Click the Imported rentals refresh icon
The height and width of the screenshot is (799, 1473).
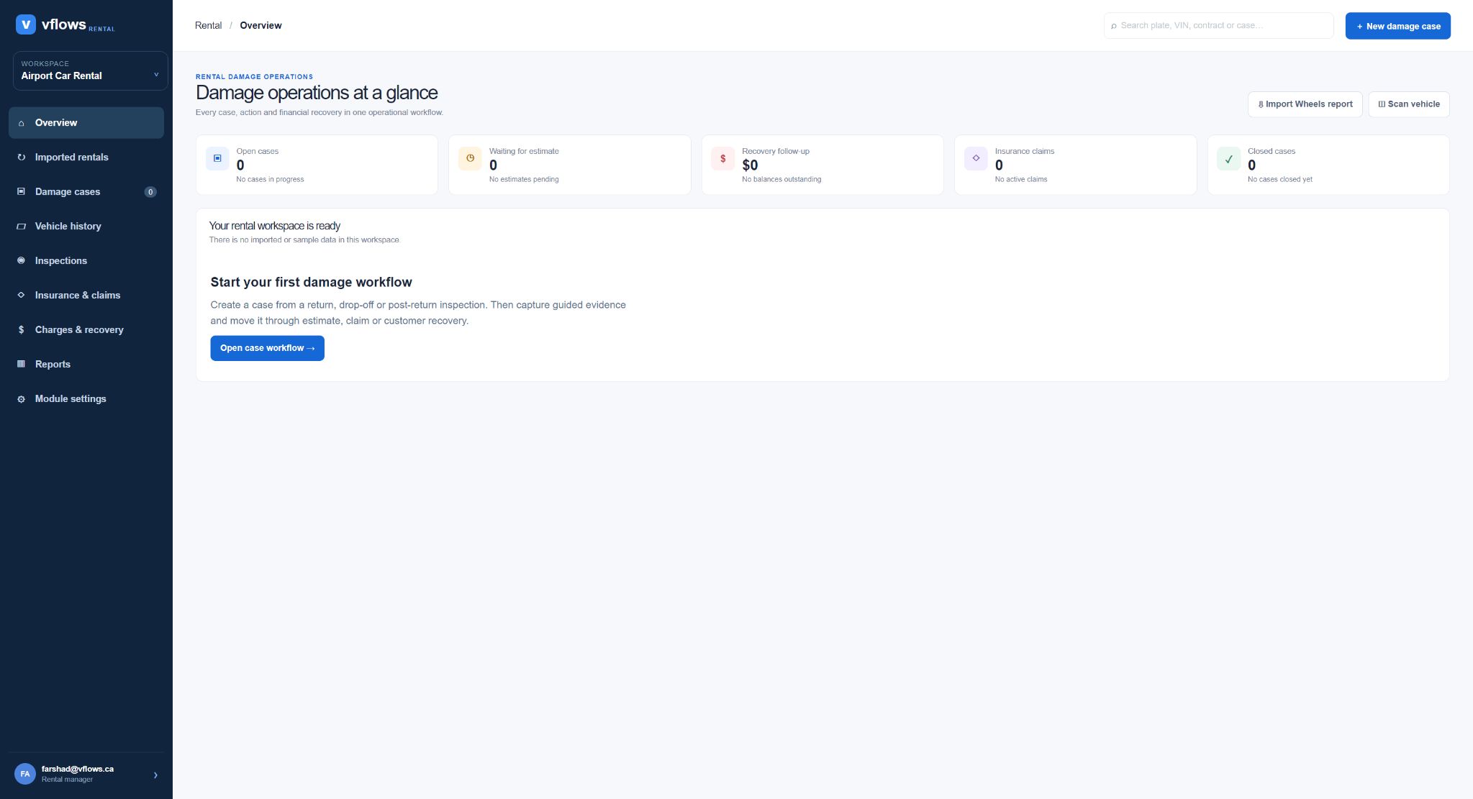point(21,157)
